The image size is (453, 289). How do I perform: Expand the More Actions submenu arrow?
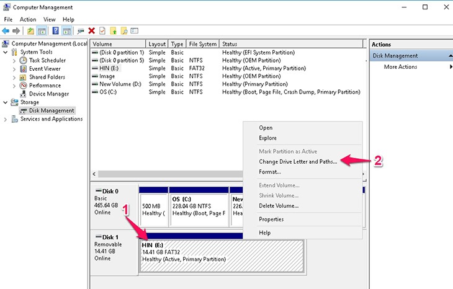click(x=451, y=67)
